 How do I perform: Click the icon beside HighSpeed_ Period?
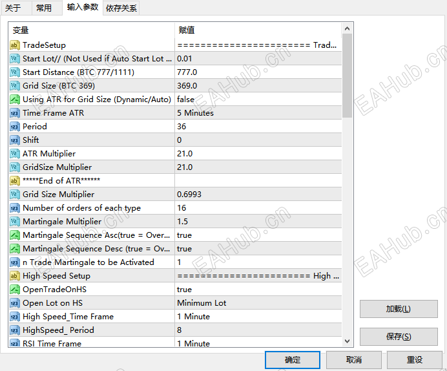point(15,330)
